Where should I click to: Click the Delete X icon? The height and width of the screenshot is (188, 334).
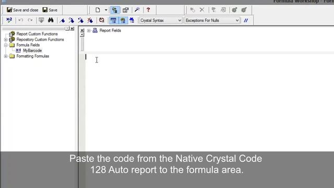pos(202,10)
